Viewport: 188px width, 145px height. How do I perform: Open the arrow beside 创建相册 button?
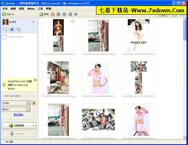(x=33, y=126)
